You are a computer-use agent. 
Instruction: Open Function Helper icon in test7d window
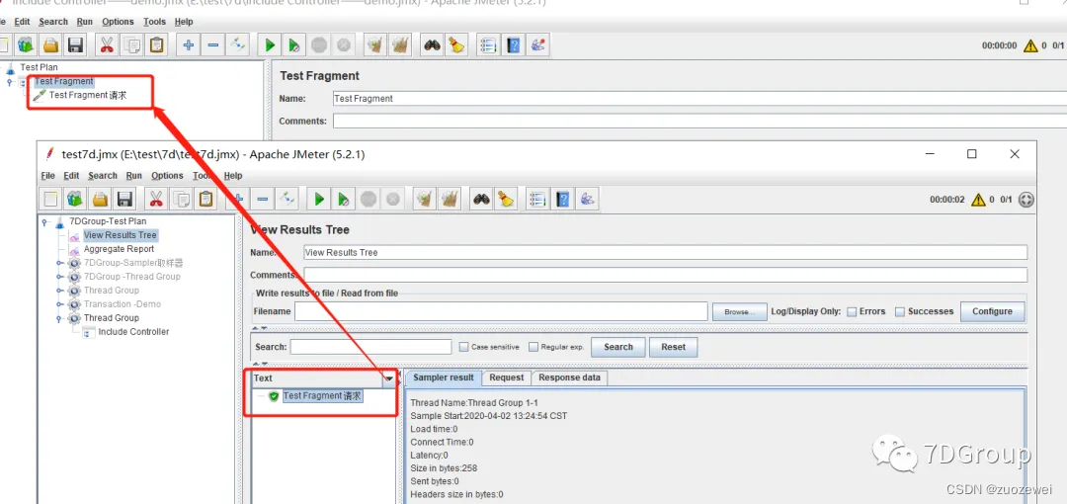tap(538, 200)
